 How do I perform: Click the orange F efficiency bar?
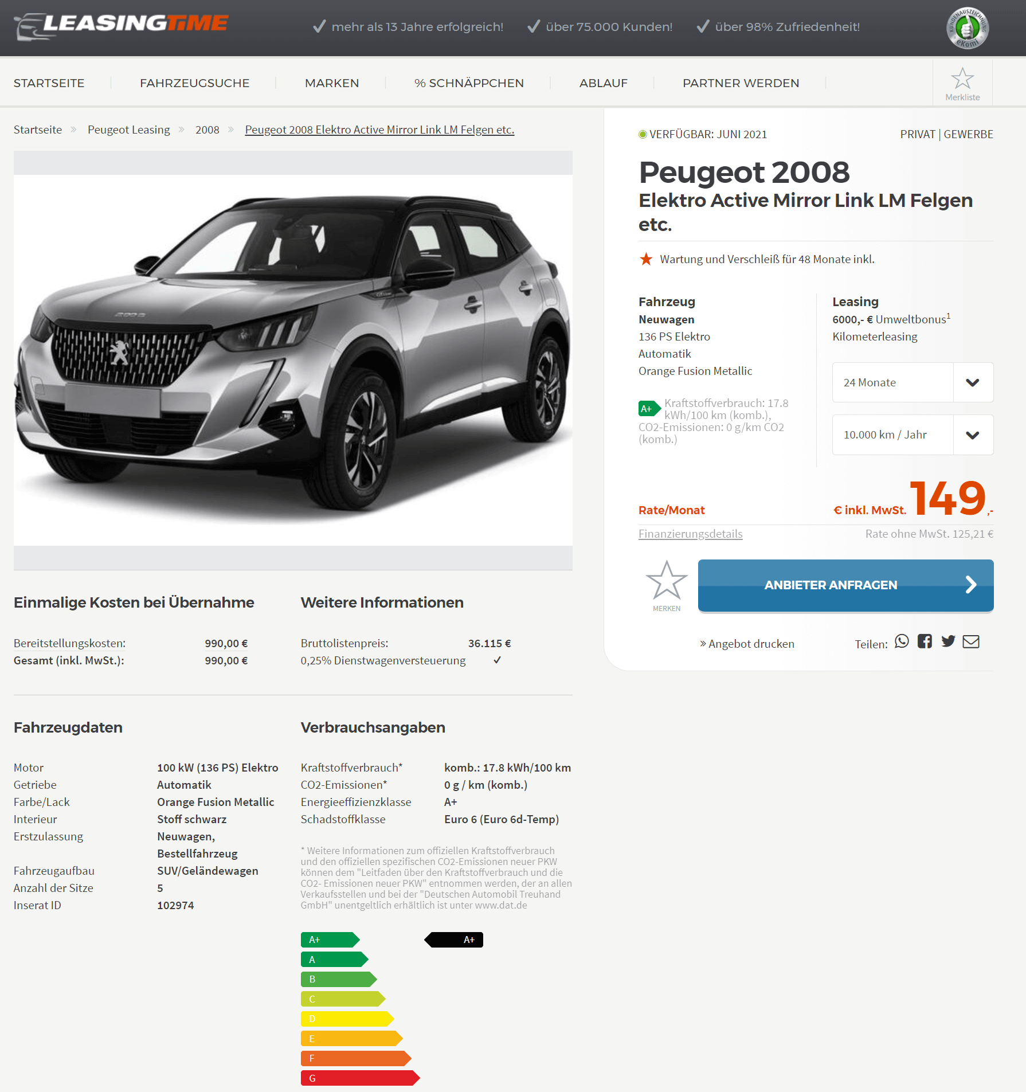click(x=355, y=1058)
